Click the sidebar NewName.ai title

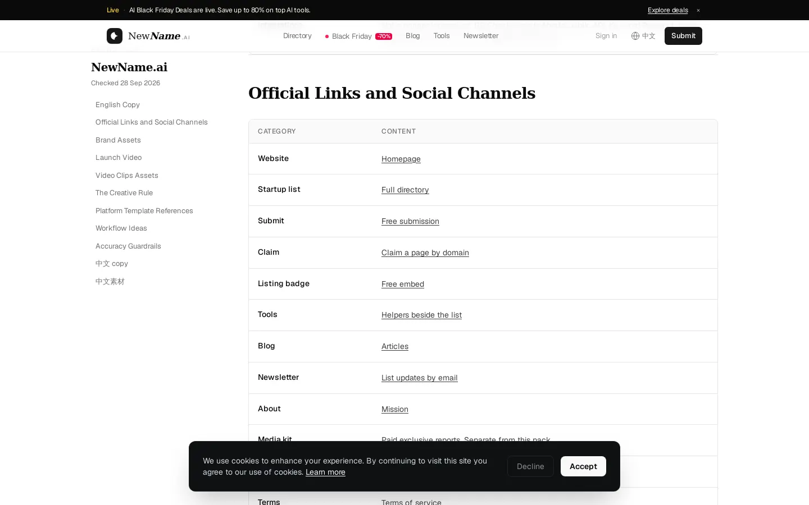pos(129,67)
